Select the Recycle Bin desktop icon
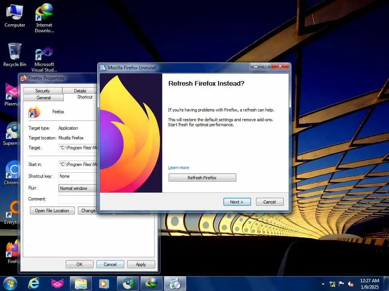The width and height of the screenshot is (389, 291). (x=15, y=55)
